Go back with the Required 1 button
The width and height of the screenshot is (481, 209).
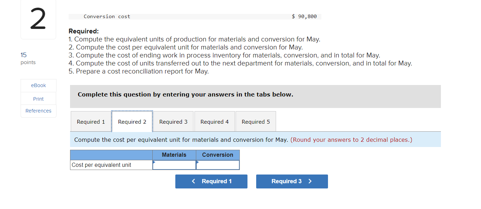click(211, 181)
